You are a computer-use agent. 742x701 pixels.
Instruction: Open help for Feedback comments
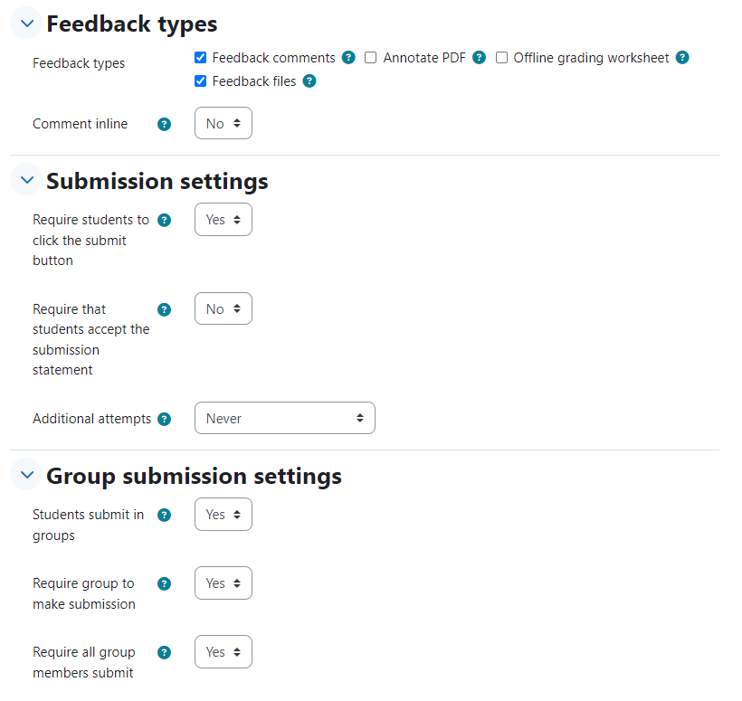point(348,58)
